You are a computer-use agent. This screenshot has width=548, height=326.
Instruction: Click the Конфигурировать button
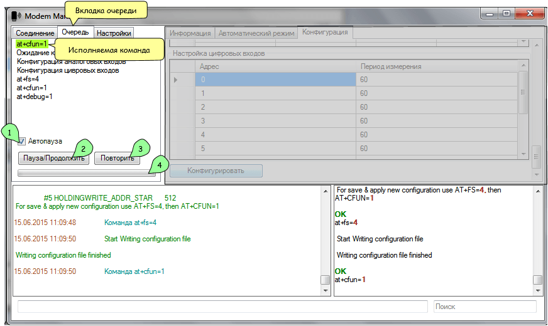[216, 171]
